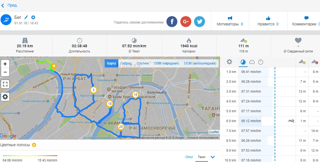
Task: Click the Google logo on map
Action: coord(8,136)
